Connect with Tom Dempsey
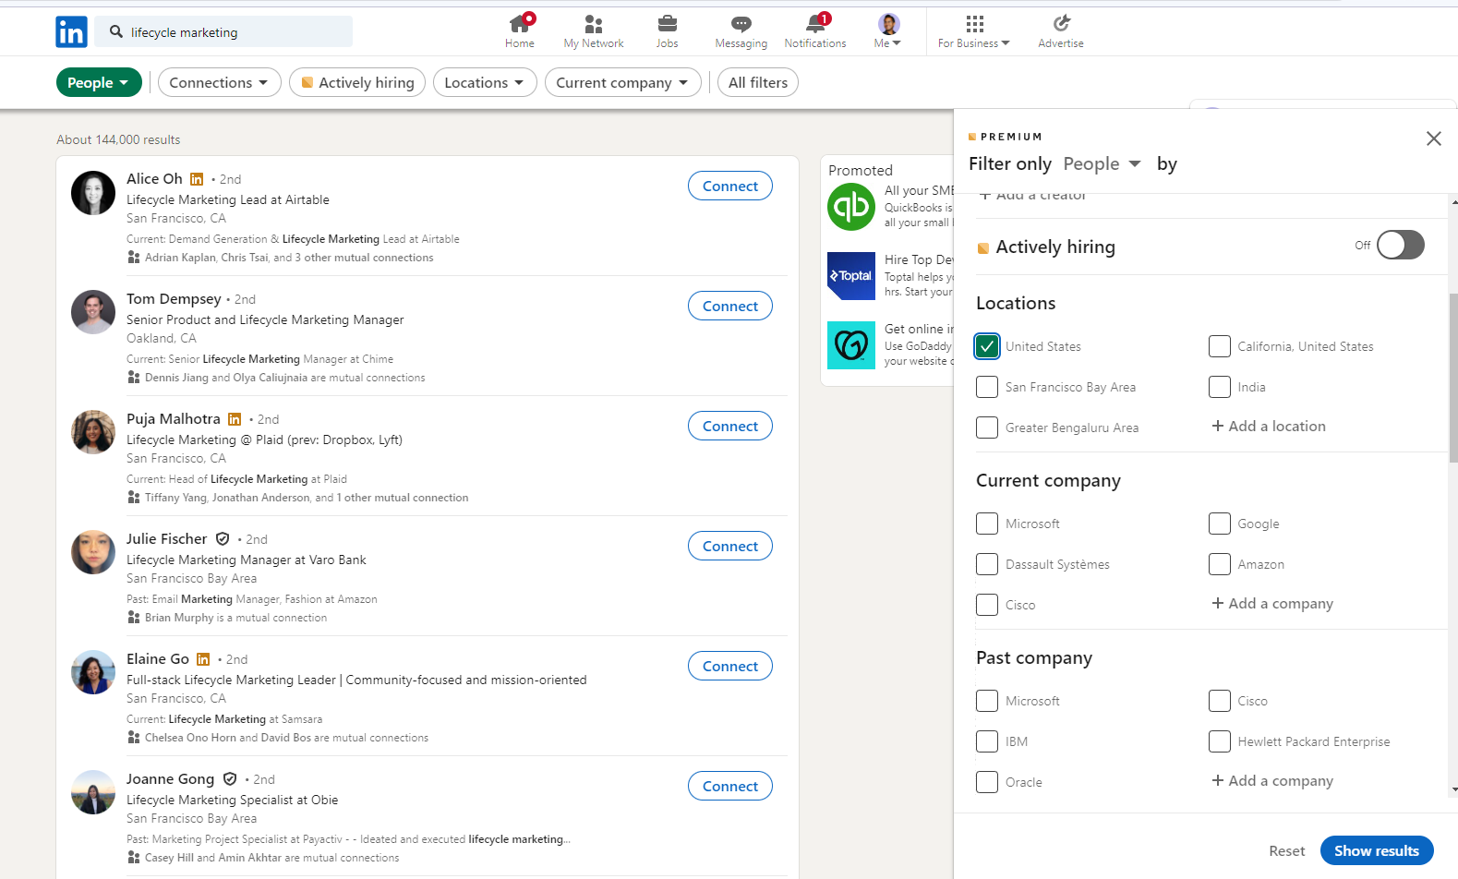This screenshot has height=879, width=1458. 730,306
